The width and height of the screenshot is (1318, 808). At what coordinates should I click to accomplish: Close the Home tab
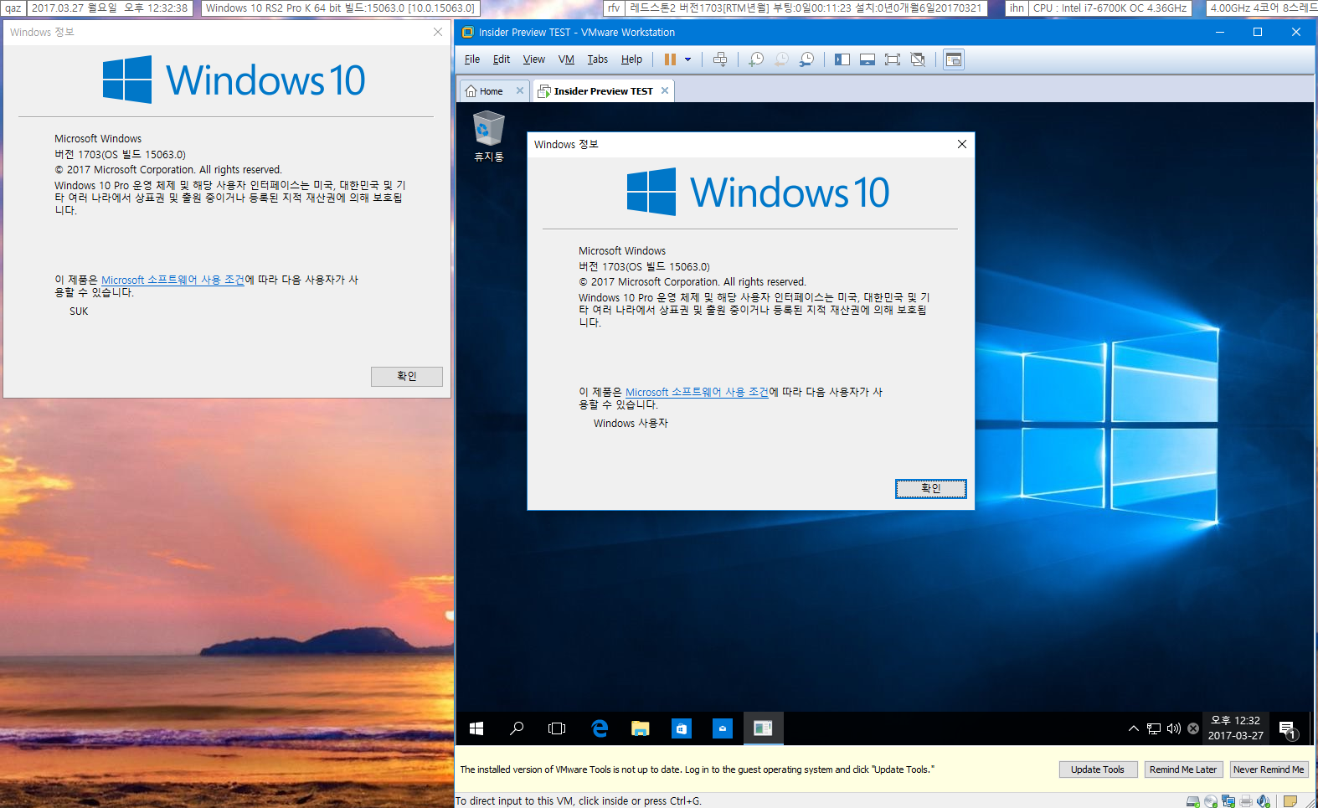coord(520,90)
